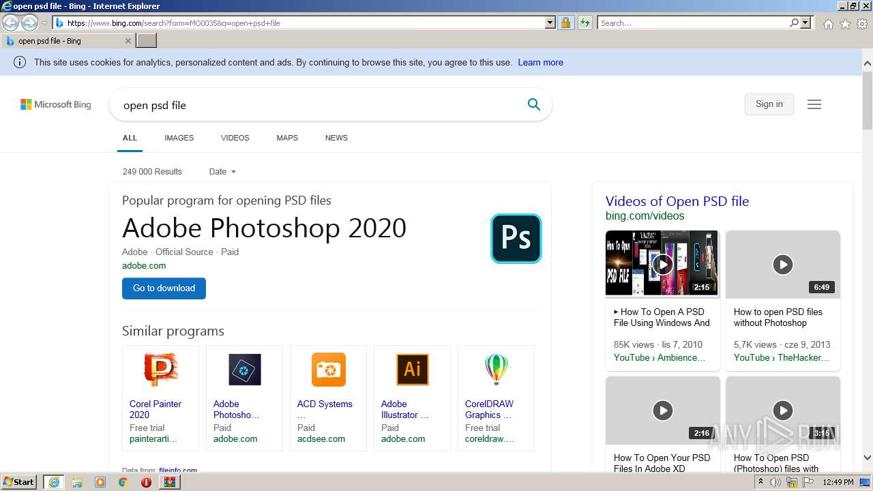Open How to open PSD files without Photoshop title
The image size is (873, 491).
click(x=778, y=317)
